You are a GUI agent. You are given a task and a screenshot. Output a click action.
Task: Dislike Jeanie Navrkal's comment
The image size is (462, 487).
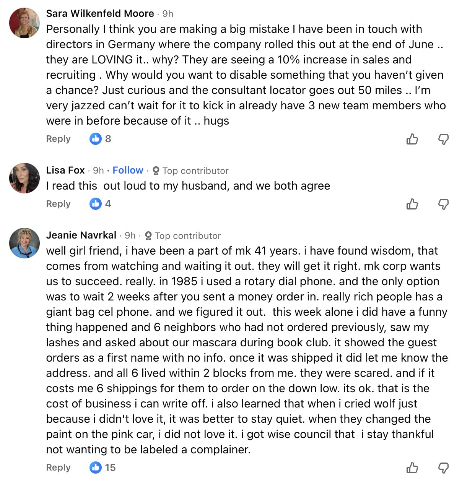click(443, 468)
